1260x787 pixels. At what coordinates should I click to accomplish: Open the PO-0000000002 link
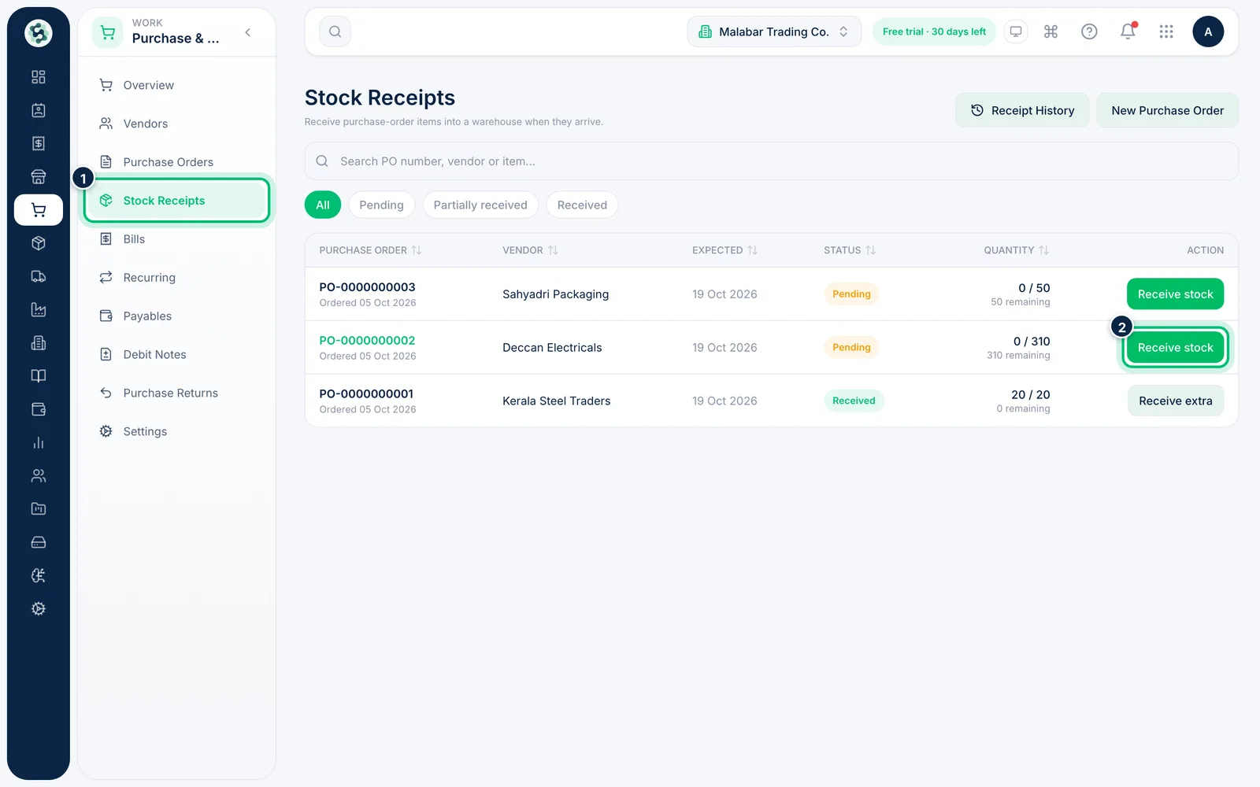coord(367,341)
